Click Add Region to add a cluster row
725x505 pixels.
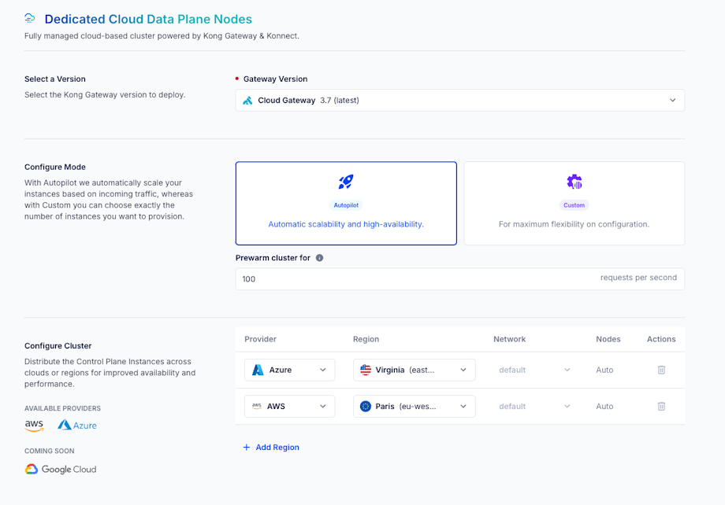pos(271,446)
